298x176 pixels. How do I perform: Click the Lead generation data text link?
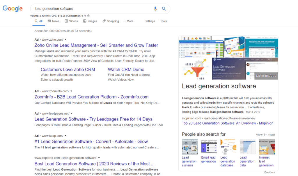(x=247, y=161)
